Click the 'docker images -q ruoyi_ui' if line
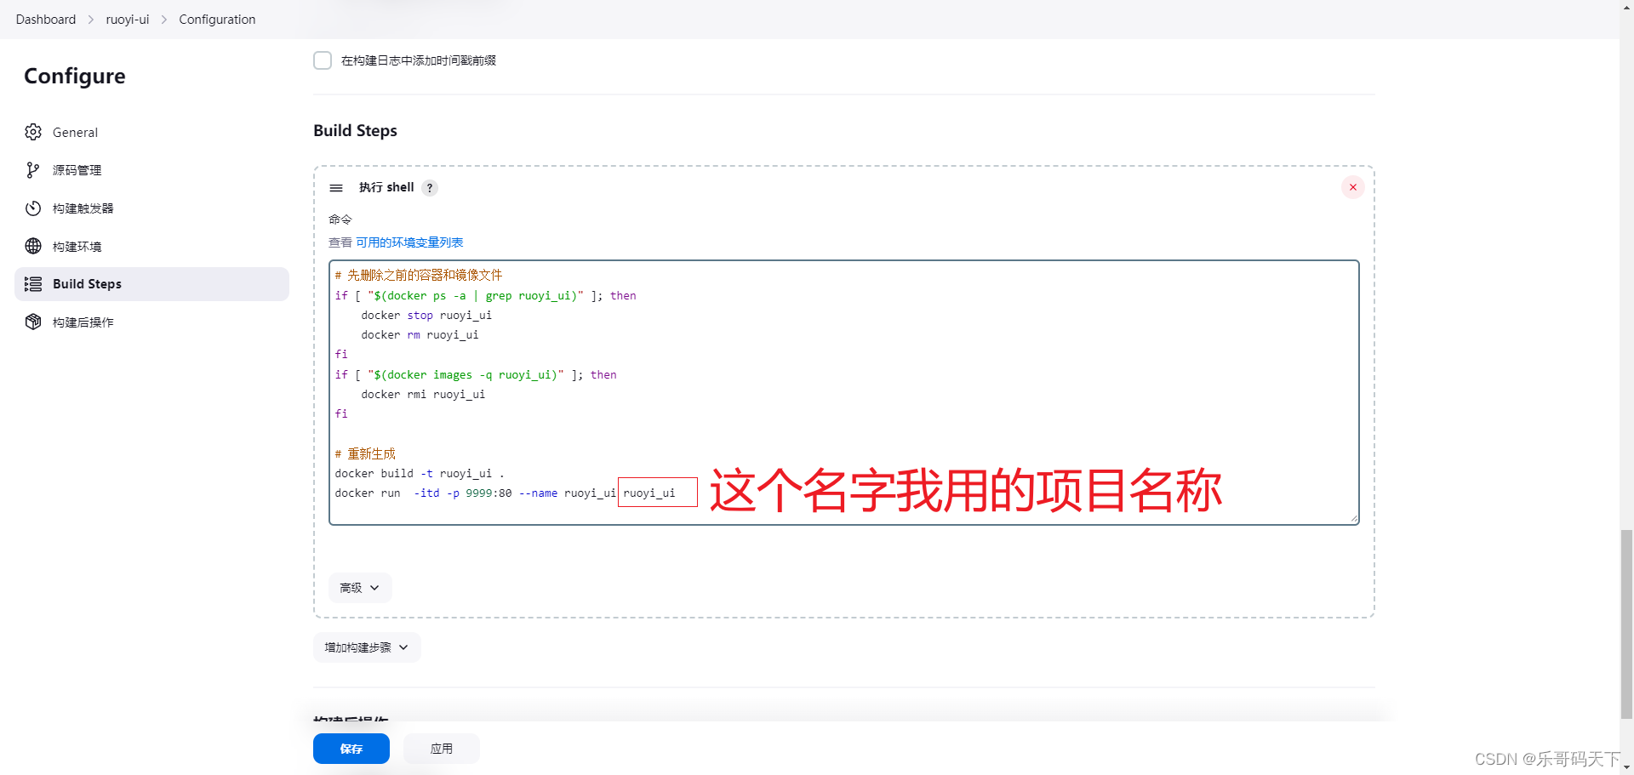 pos(476,375)
